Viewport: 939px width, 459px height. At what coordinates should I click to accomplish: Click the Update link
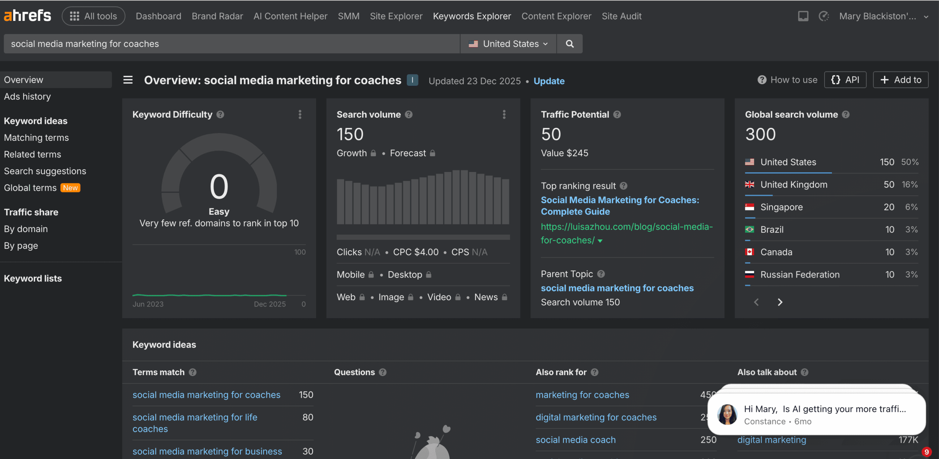click(549, 81)
